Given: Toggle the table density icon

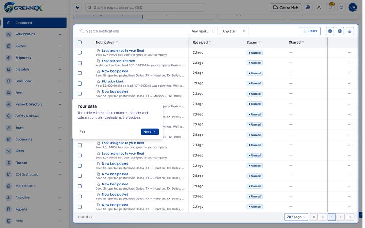Looking at the screenshot, I should click(x=330, y=31).
